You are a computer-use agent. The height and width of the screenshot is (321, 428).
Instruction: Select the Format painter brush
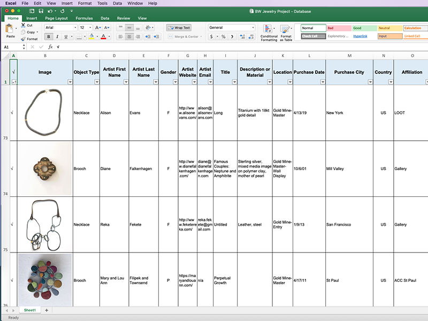(x=23, y=39)
